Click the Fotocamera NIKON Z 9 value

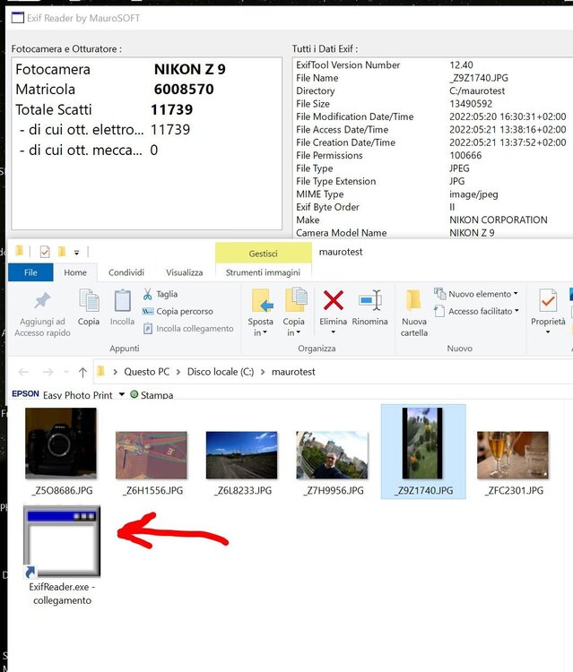click(x=189, y=69)
